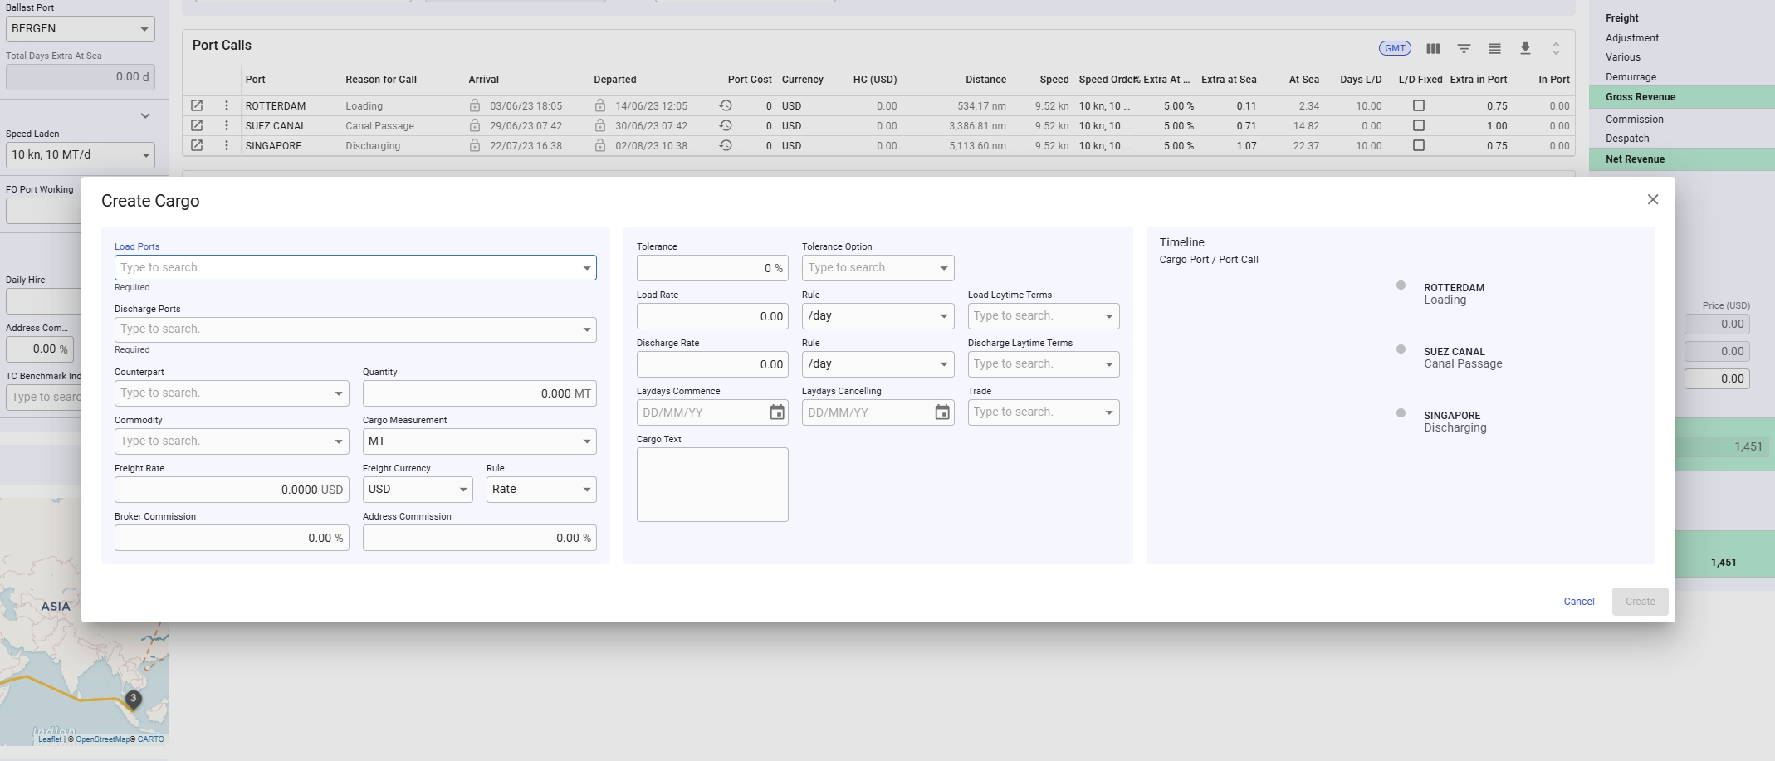The width and height of the screenshot is (1775, 761).
Task: Enable L/D Fixed for SINGAPORE row
Action: click(x=1419, y=145)
